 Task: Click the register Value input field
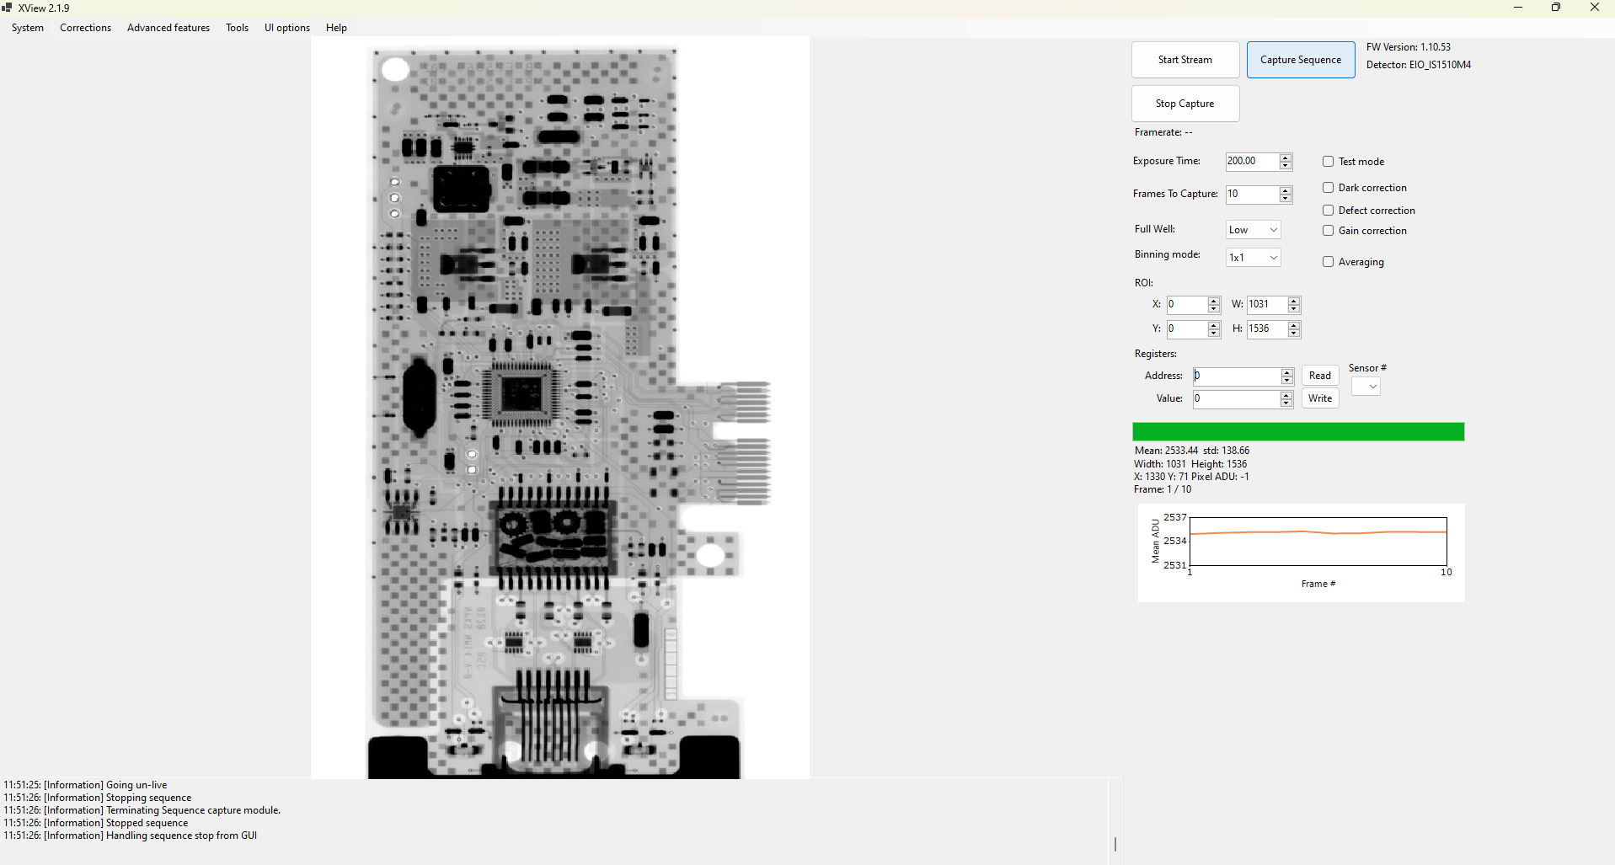(x=1237, y=399)
